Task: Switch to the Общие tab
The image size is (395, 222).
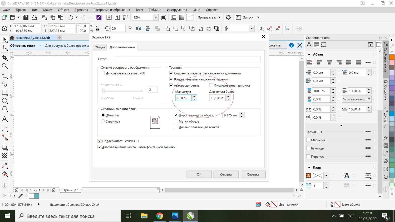Action: click(100, 47)
